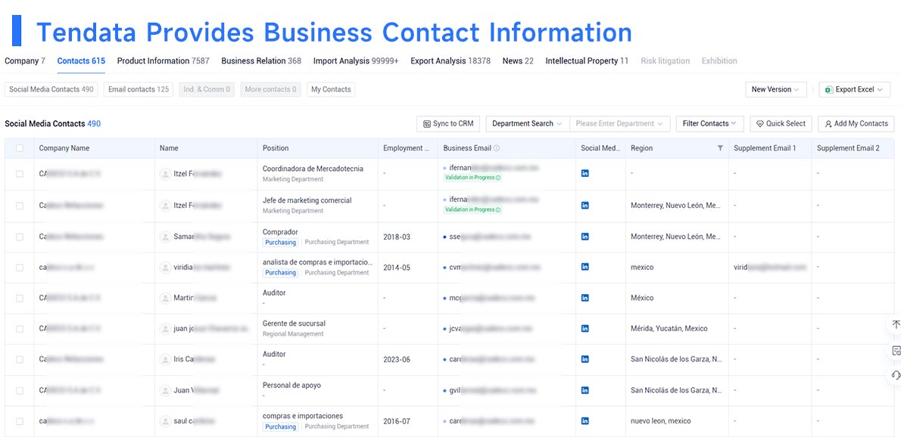Click the customer support headset floating icon
901x437 pixels.
(x=895, y=375)
